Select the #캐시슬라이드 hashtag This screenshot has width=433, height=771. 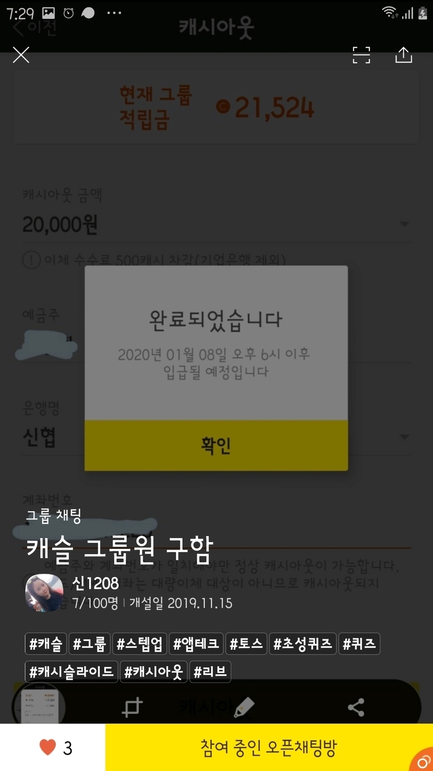[71, 672]
